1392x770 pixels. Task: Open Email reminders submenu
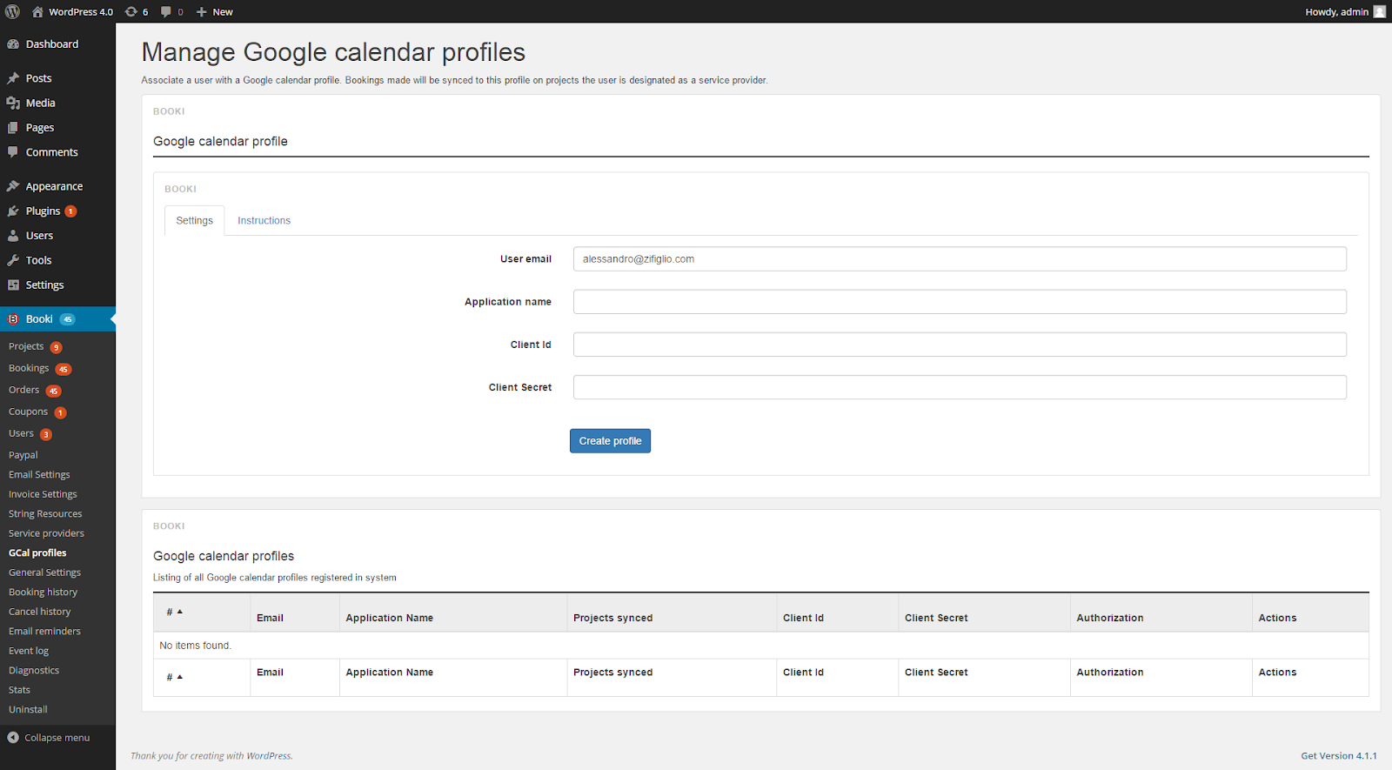[x=44, y=632]
